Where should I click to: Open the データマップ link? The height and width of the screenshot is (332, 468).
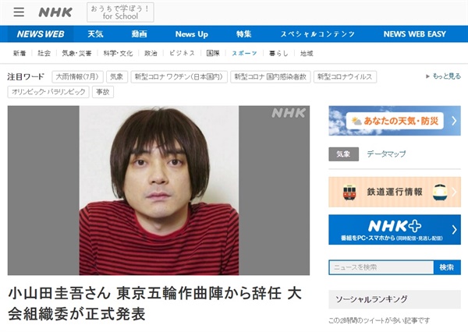tap(386, 154)
